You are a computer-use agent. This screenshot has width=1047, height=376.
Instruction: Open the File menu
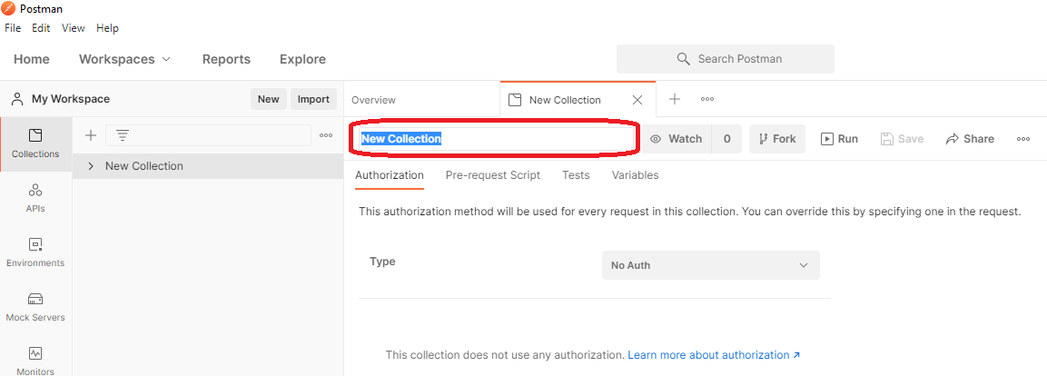13,28
